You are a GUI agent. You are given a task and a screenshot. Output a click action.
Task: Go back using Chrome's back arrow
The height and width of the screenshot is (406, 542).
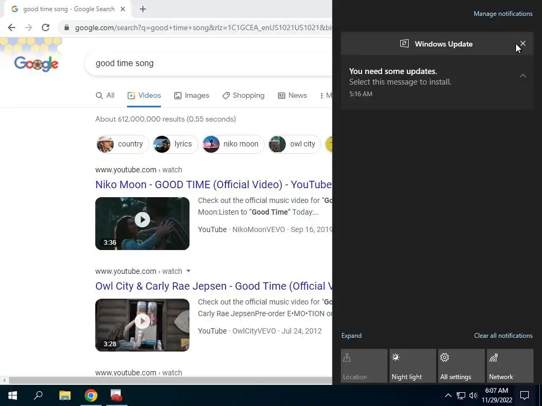[12, 27]
